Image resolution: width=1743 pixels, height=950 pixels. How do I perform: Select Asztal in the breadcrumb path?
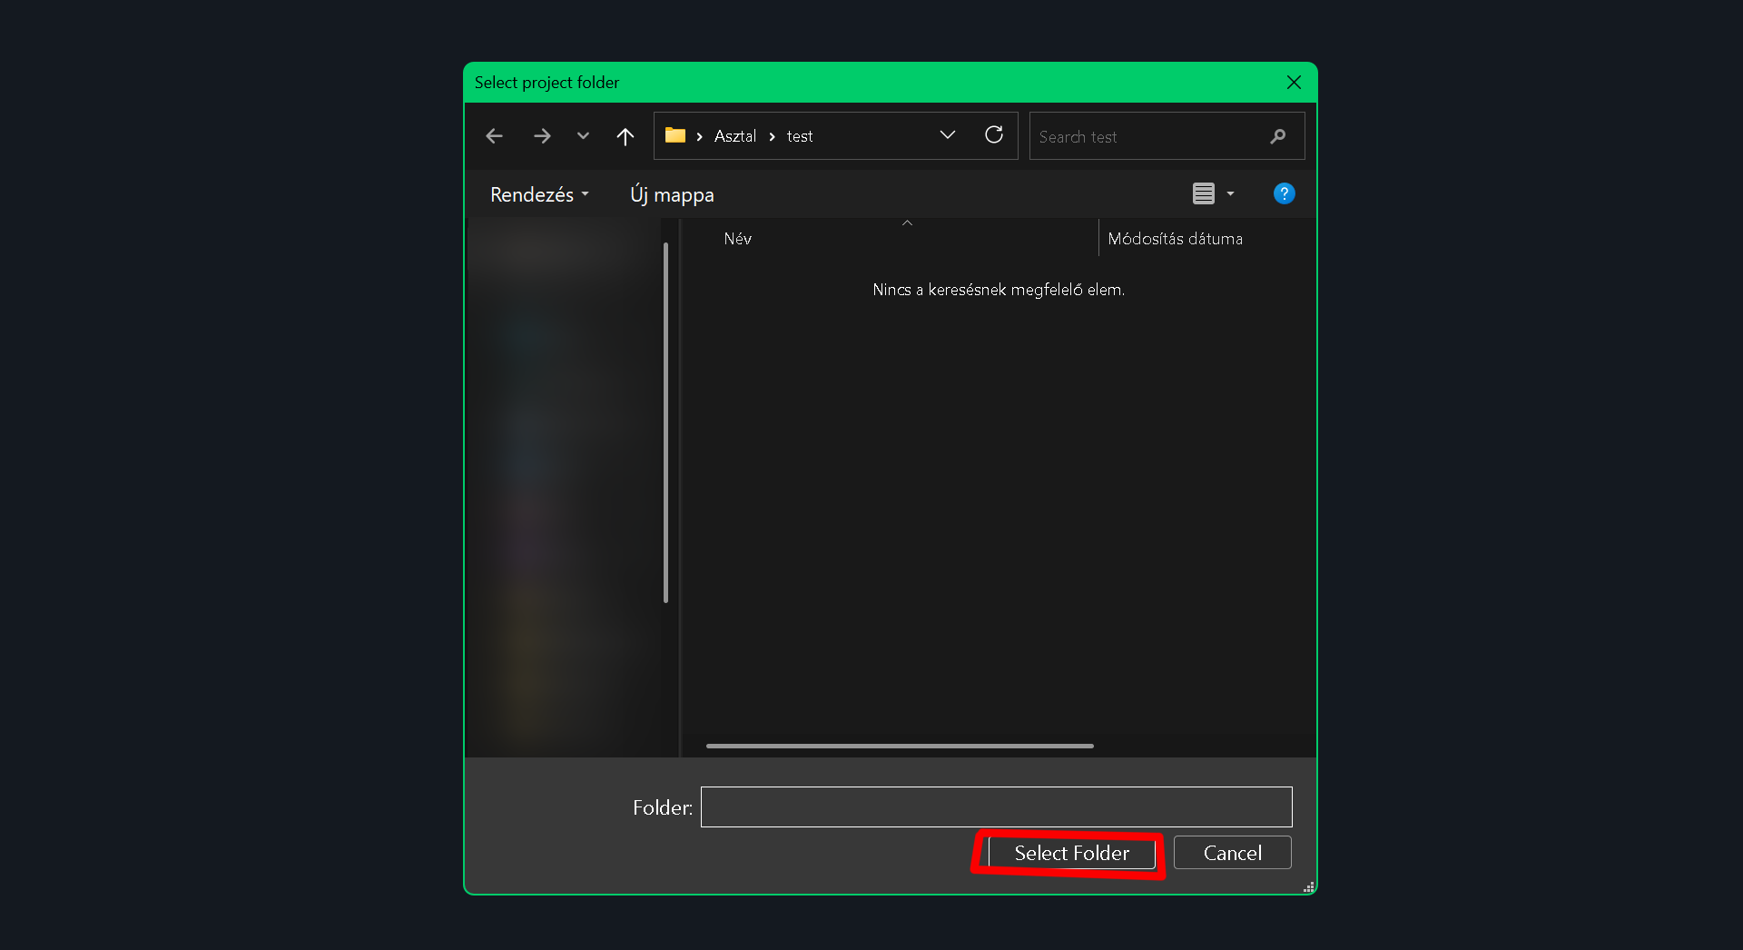click(x=734, y=136)
